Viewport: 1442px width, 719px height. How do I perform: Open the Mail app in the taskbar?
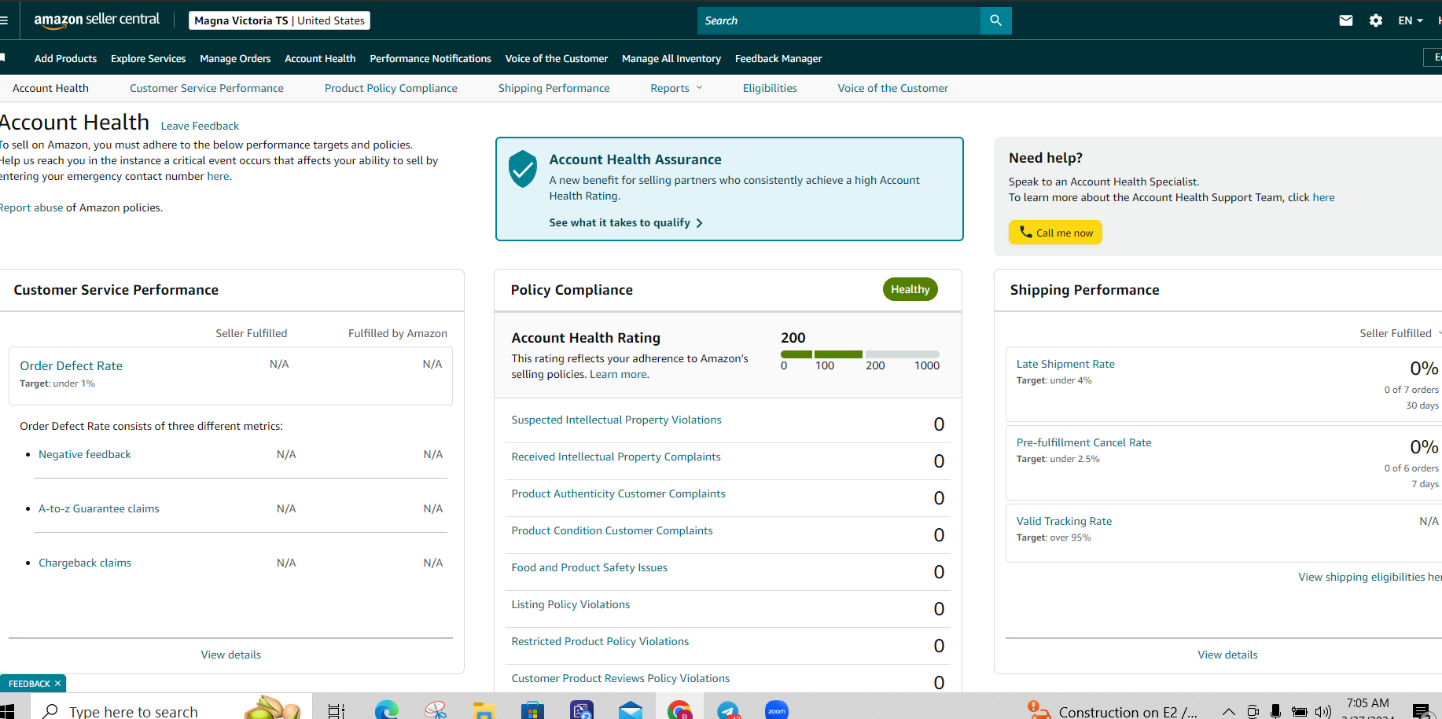[x=631, y=710]
